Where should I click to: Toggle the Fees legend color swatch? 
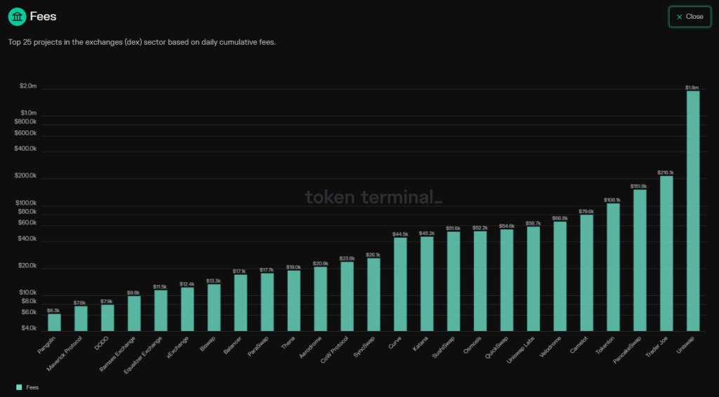[19, 386]
